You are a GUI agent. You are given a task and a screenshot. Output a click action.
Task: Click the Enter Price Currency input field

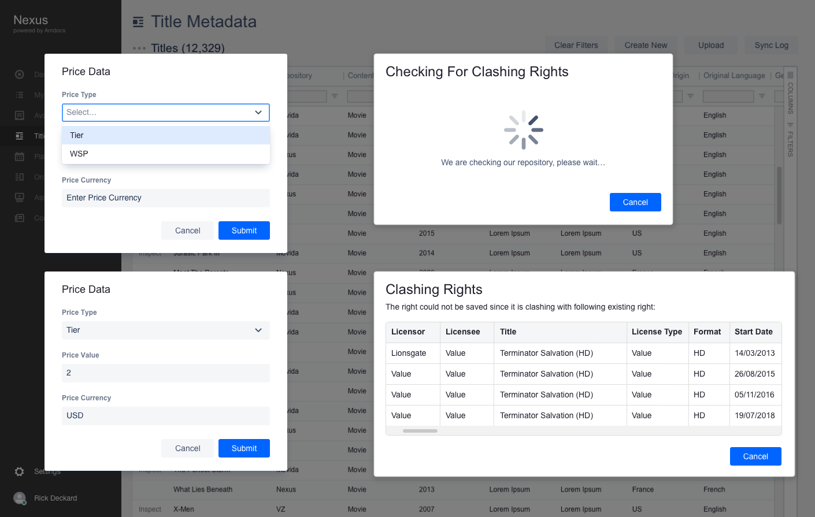pyautogui.click(x=166, y=198)
